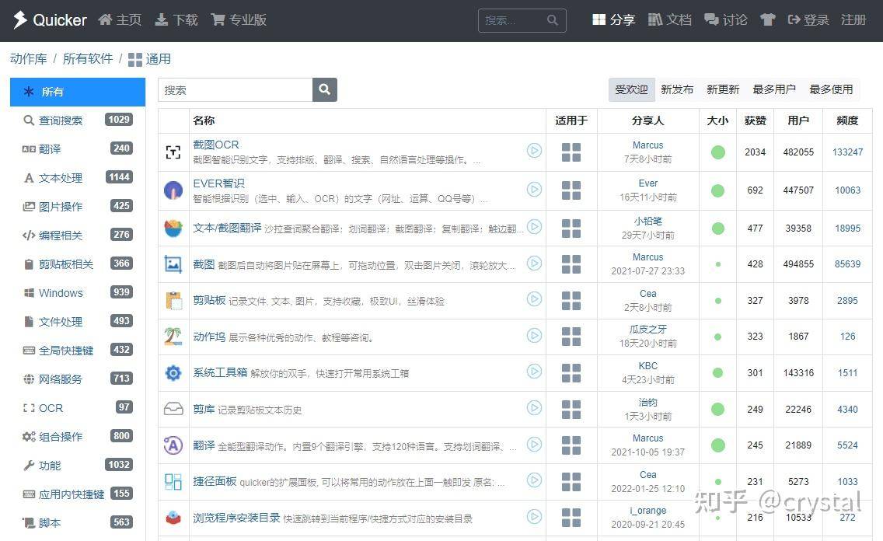Click Windows platform icon in 截图OCR row
The image size is (883, 541).
(571, 152)
